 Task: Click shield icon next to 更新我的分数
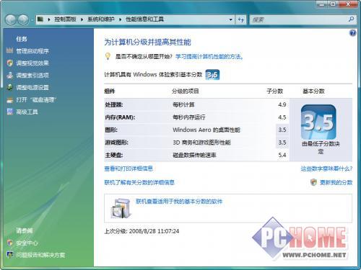[313, 182]
